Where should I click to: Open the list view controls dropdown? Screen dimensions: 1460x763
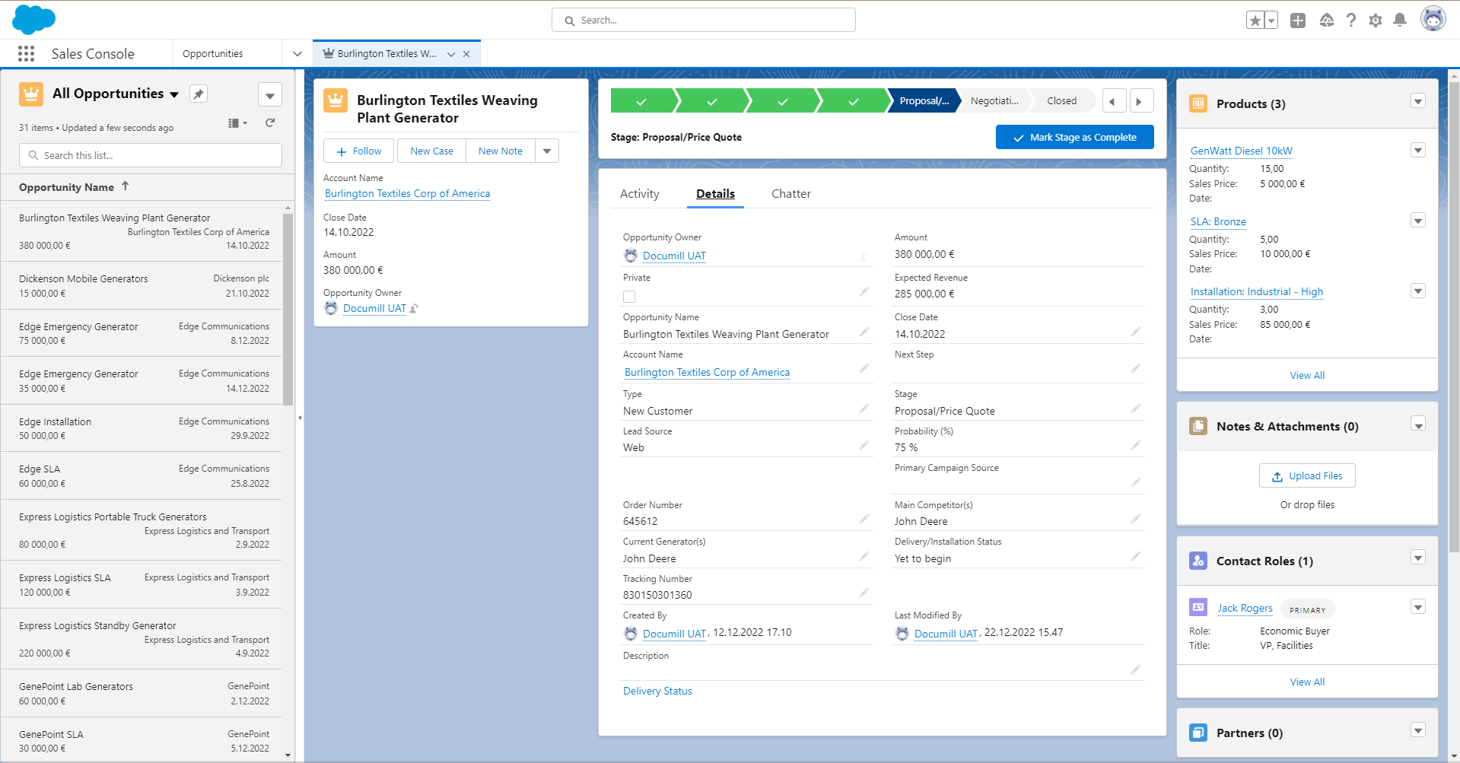click(x=270, y=95)
